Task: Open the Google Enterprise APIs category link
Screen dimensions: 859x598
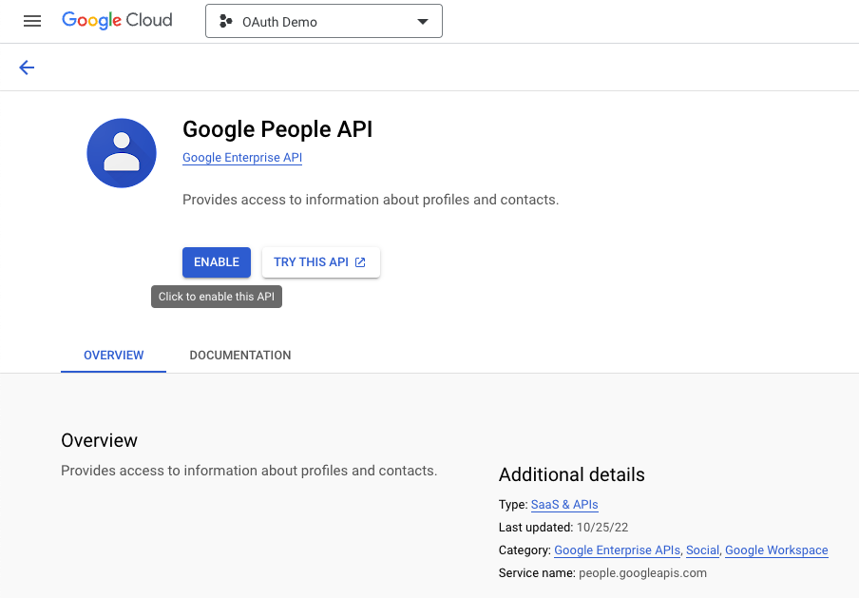Action: point(617,550)
